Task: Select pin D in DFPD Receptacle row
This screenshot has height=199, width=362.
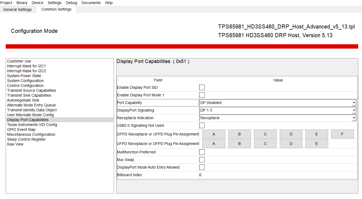Action: (291, 134)
